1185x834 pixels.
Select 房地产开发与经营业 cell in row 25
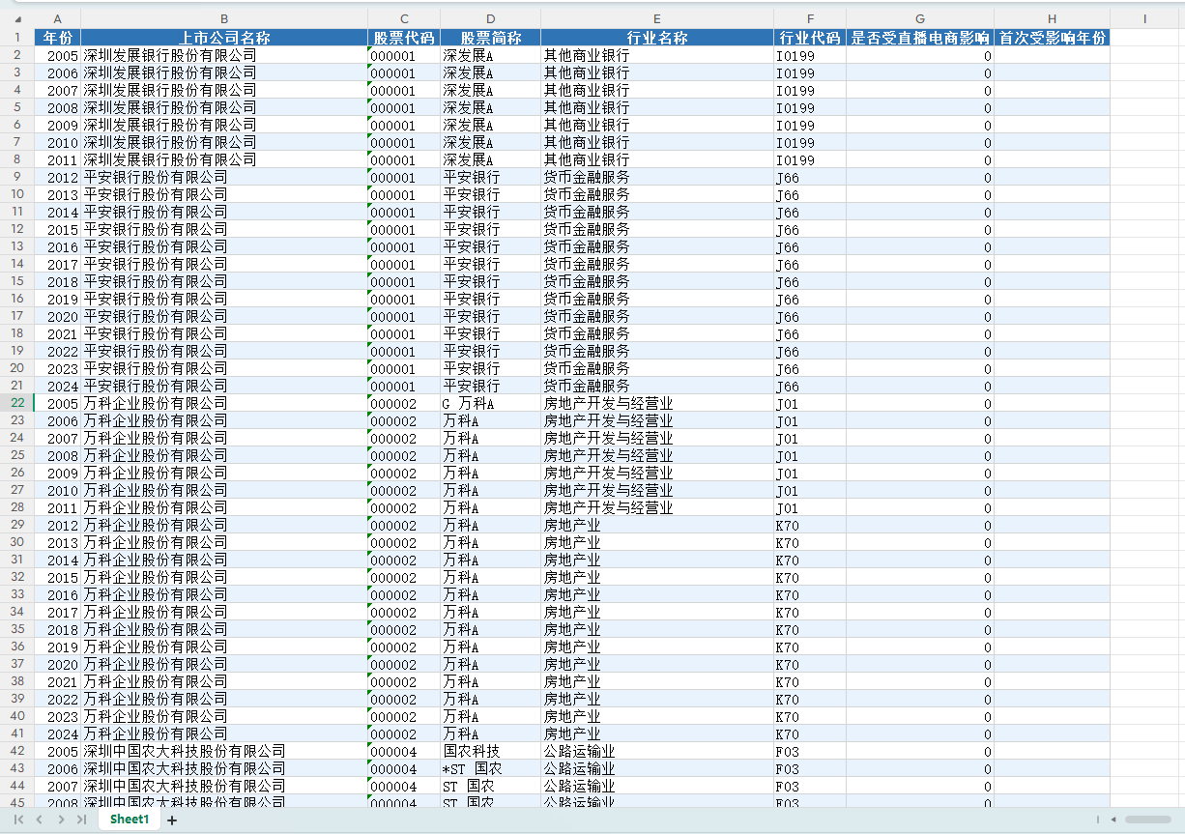[x=657, y=455]
